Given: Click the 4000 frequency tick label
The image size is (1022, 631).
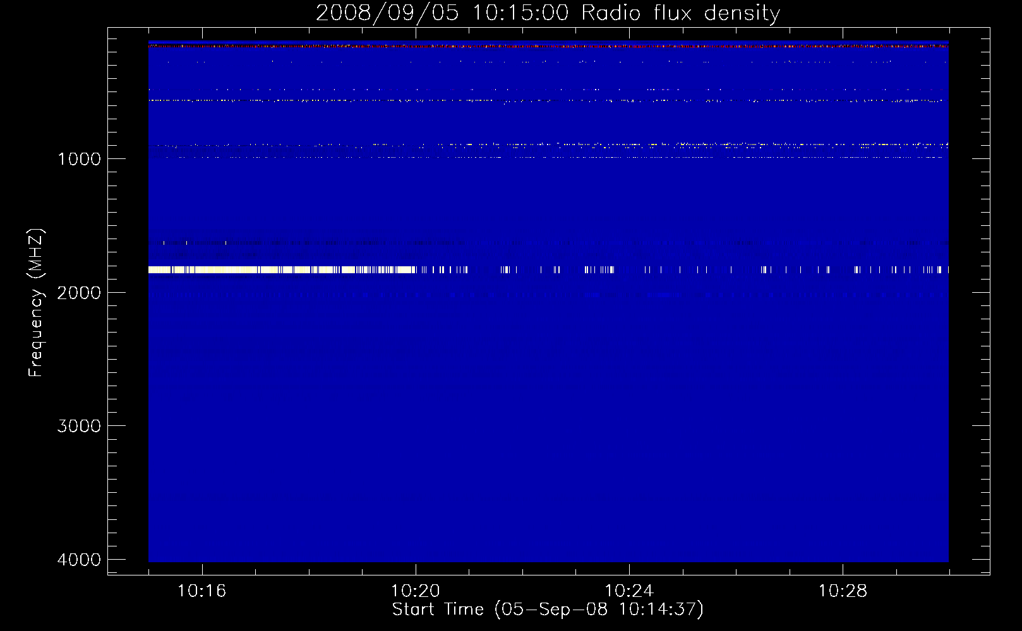Looking at the screenshot, I should 79,560.
